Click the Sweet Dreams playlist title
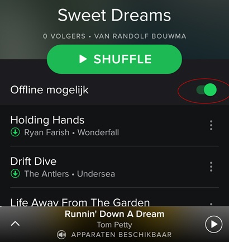 tap(115, 15)
